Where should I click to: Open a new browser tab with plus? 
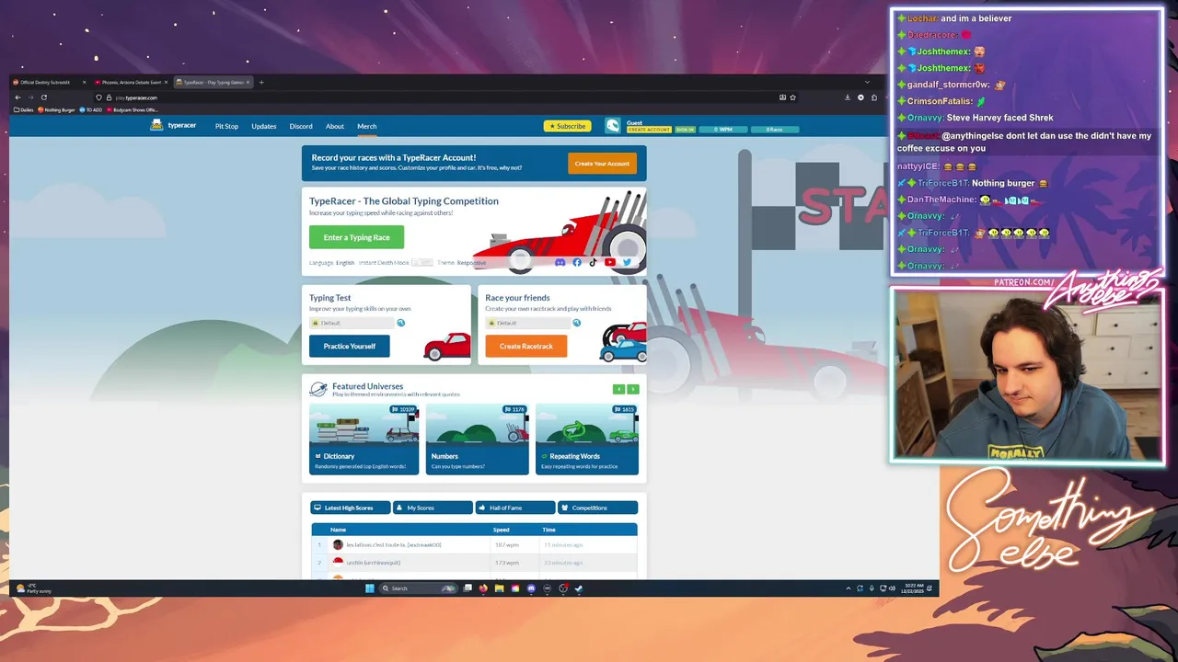(x=261, y=82)
